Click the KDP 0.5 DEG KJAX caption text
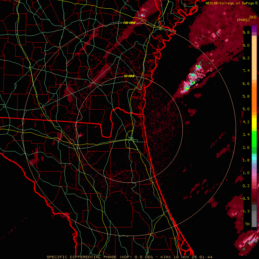This screenshot has width=259, height=259. (x=129, y=257)
